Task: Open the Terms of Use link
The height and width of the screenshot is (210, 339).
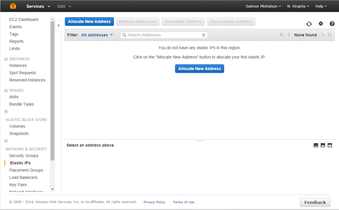Action: [x=183, y=202]
